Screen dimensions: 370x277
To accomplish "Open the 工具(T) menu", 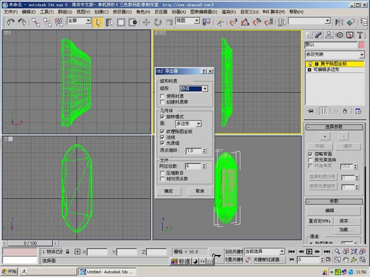I will [47, 12].
